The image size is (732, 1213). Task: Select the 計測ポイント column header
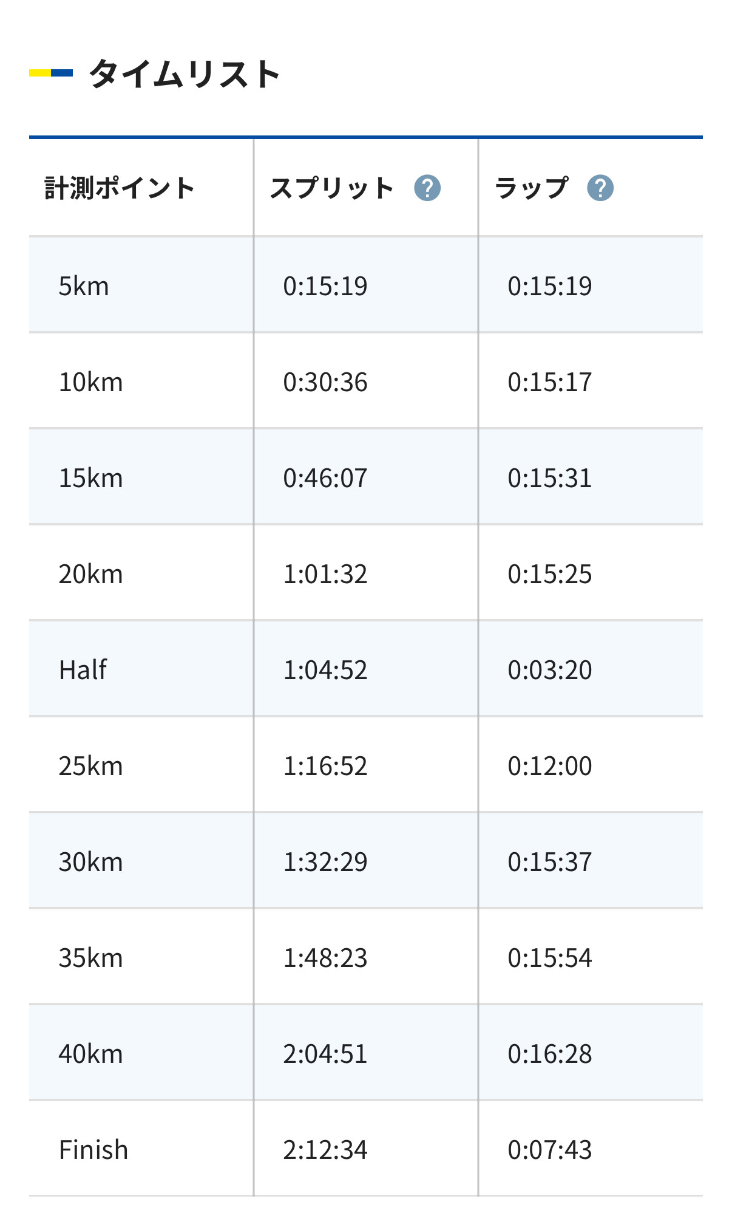point(120,188)
